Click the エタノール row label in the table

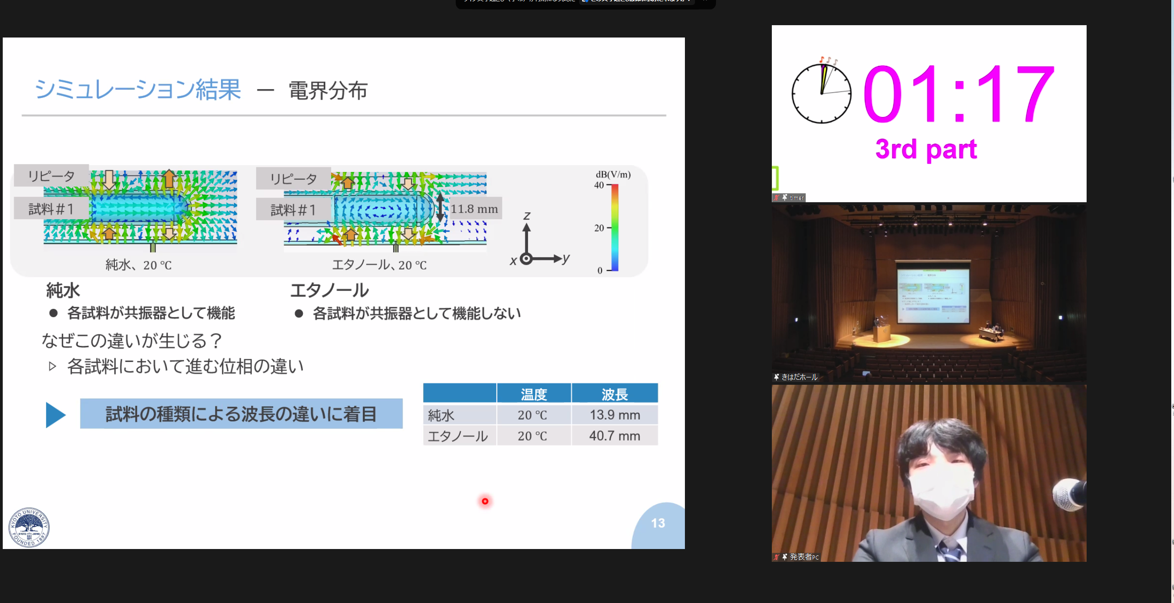click(x=460, y=436)
